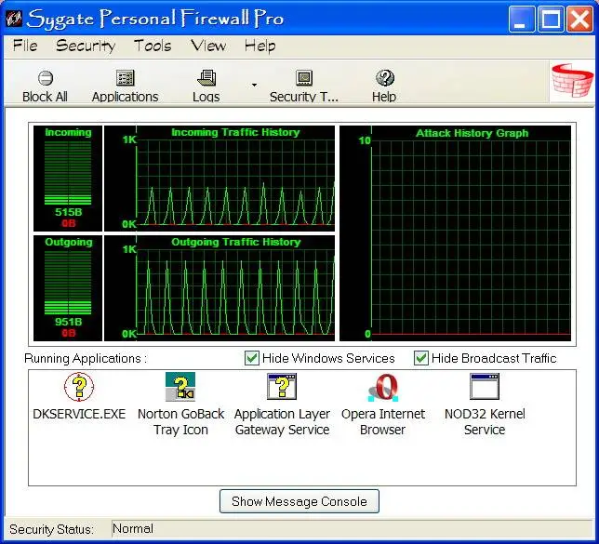Viewport: 599px width, 544px height.
Task: Click the Running Applications label
Action: click(86, 359)
